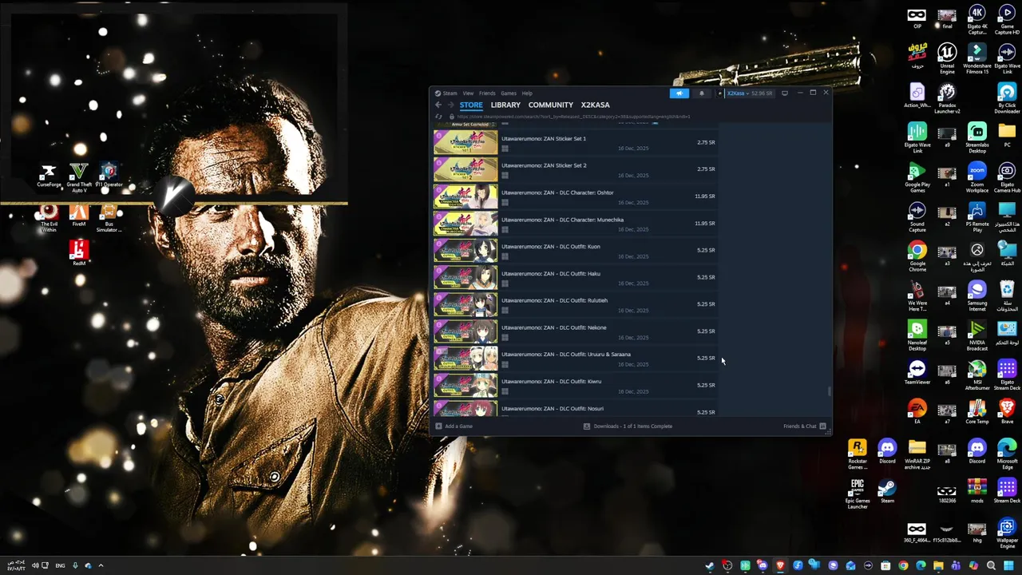Open Utawarerumono: ZAN Sticker Set 2 listing

coord(575,169)
